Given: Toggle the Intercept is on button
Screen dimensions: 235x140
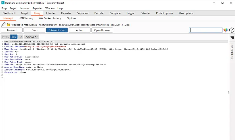Looking at the screenshot, I should click(57, 30).
